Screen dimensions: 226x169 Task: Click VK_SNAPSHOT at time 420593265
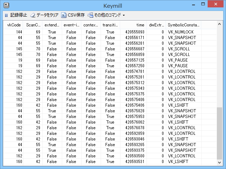(x=182, y=145)
